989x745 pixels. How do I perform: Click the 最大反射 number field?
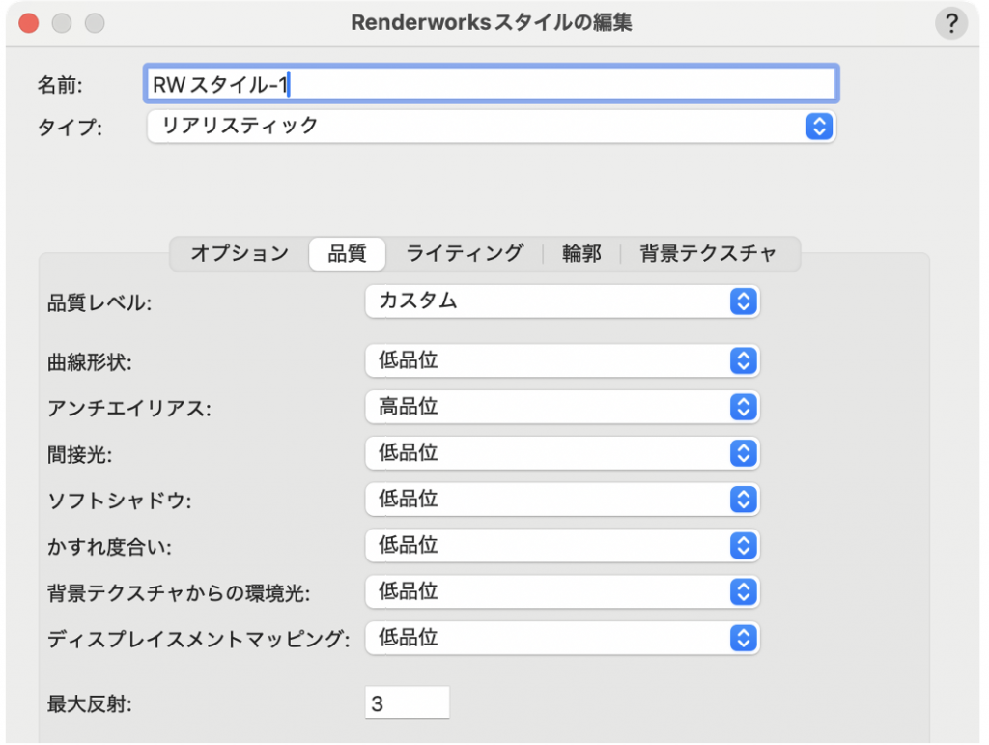(x=408, y=702)
